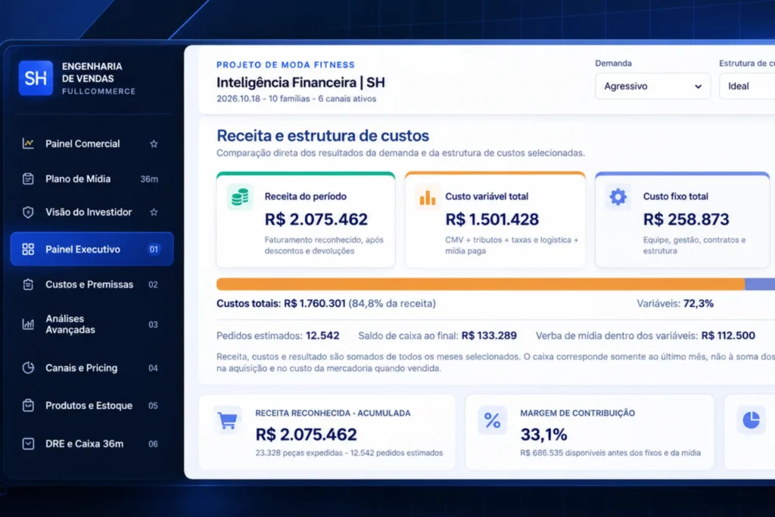Click the Canais e Pricing pie icon

(28, 368)
